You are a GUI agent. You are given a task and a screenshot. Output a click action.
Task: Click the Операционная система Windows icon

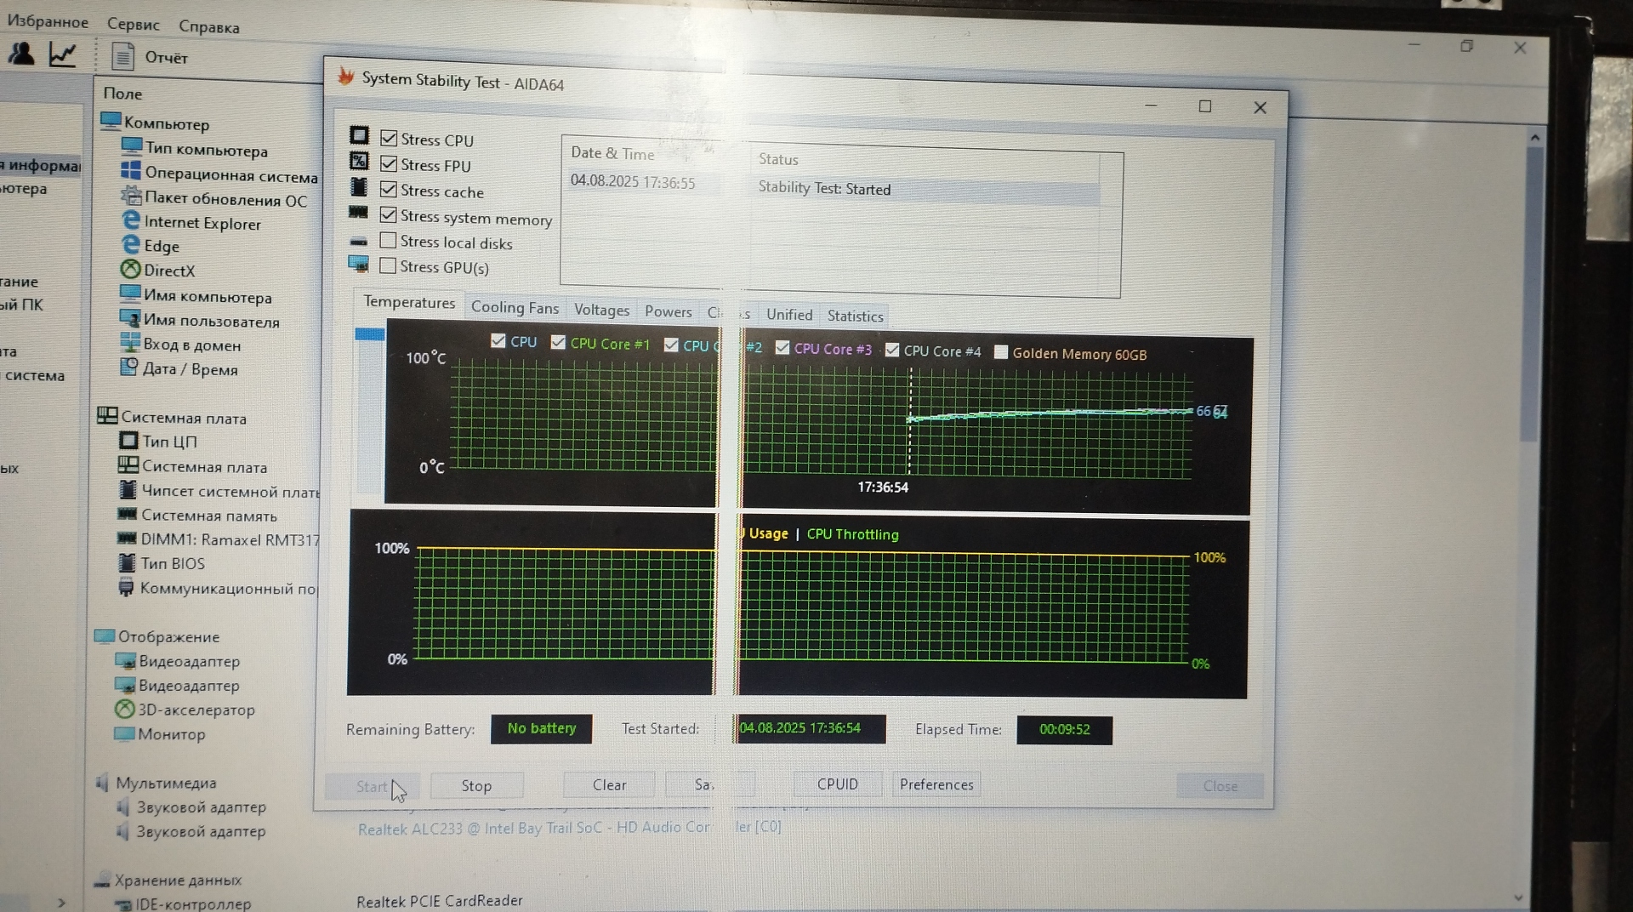coord(131,172)
